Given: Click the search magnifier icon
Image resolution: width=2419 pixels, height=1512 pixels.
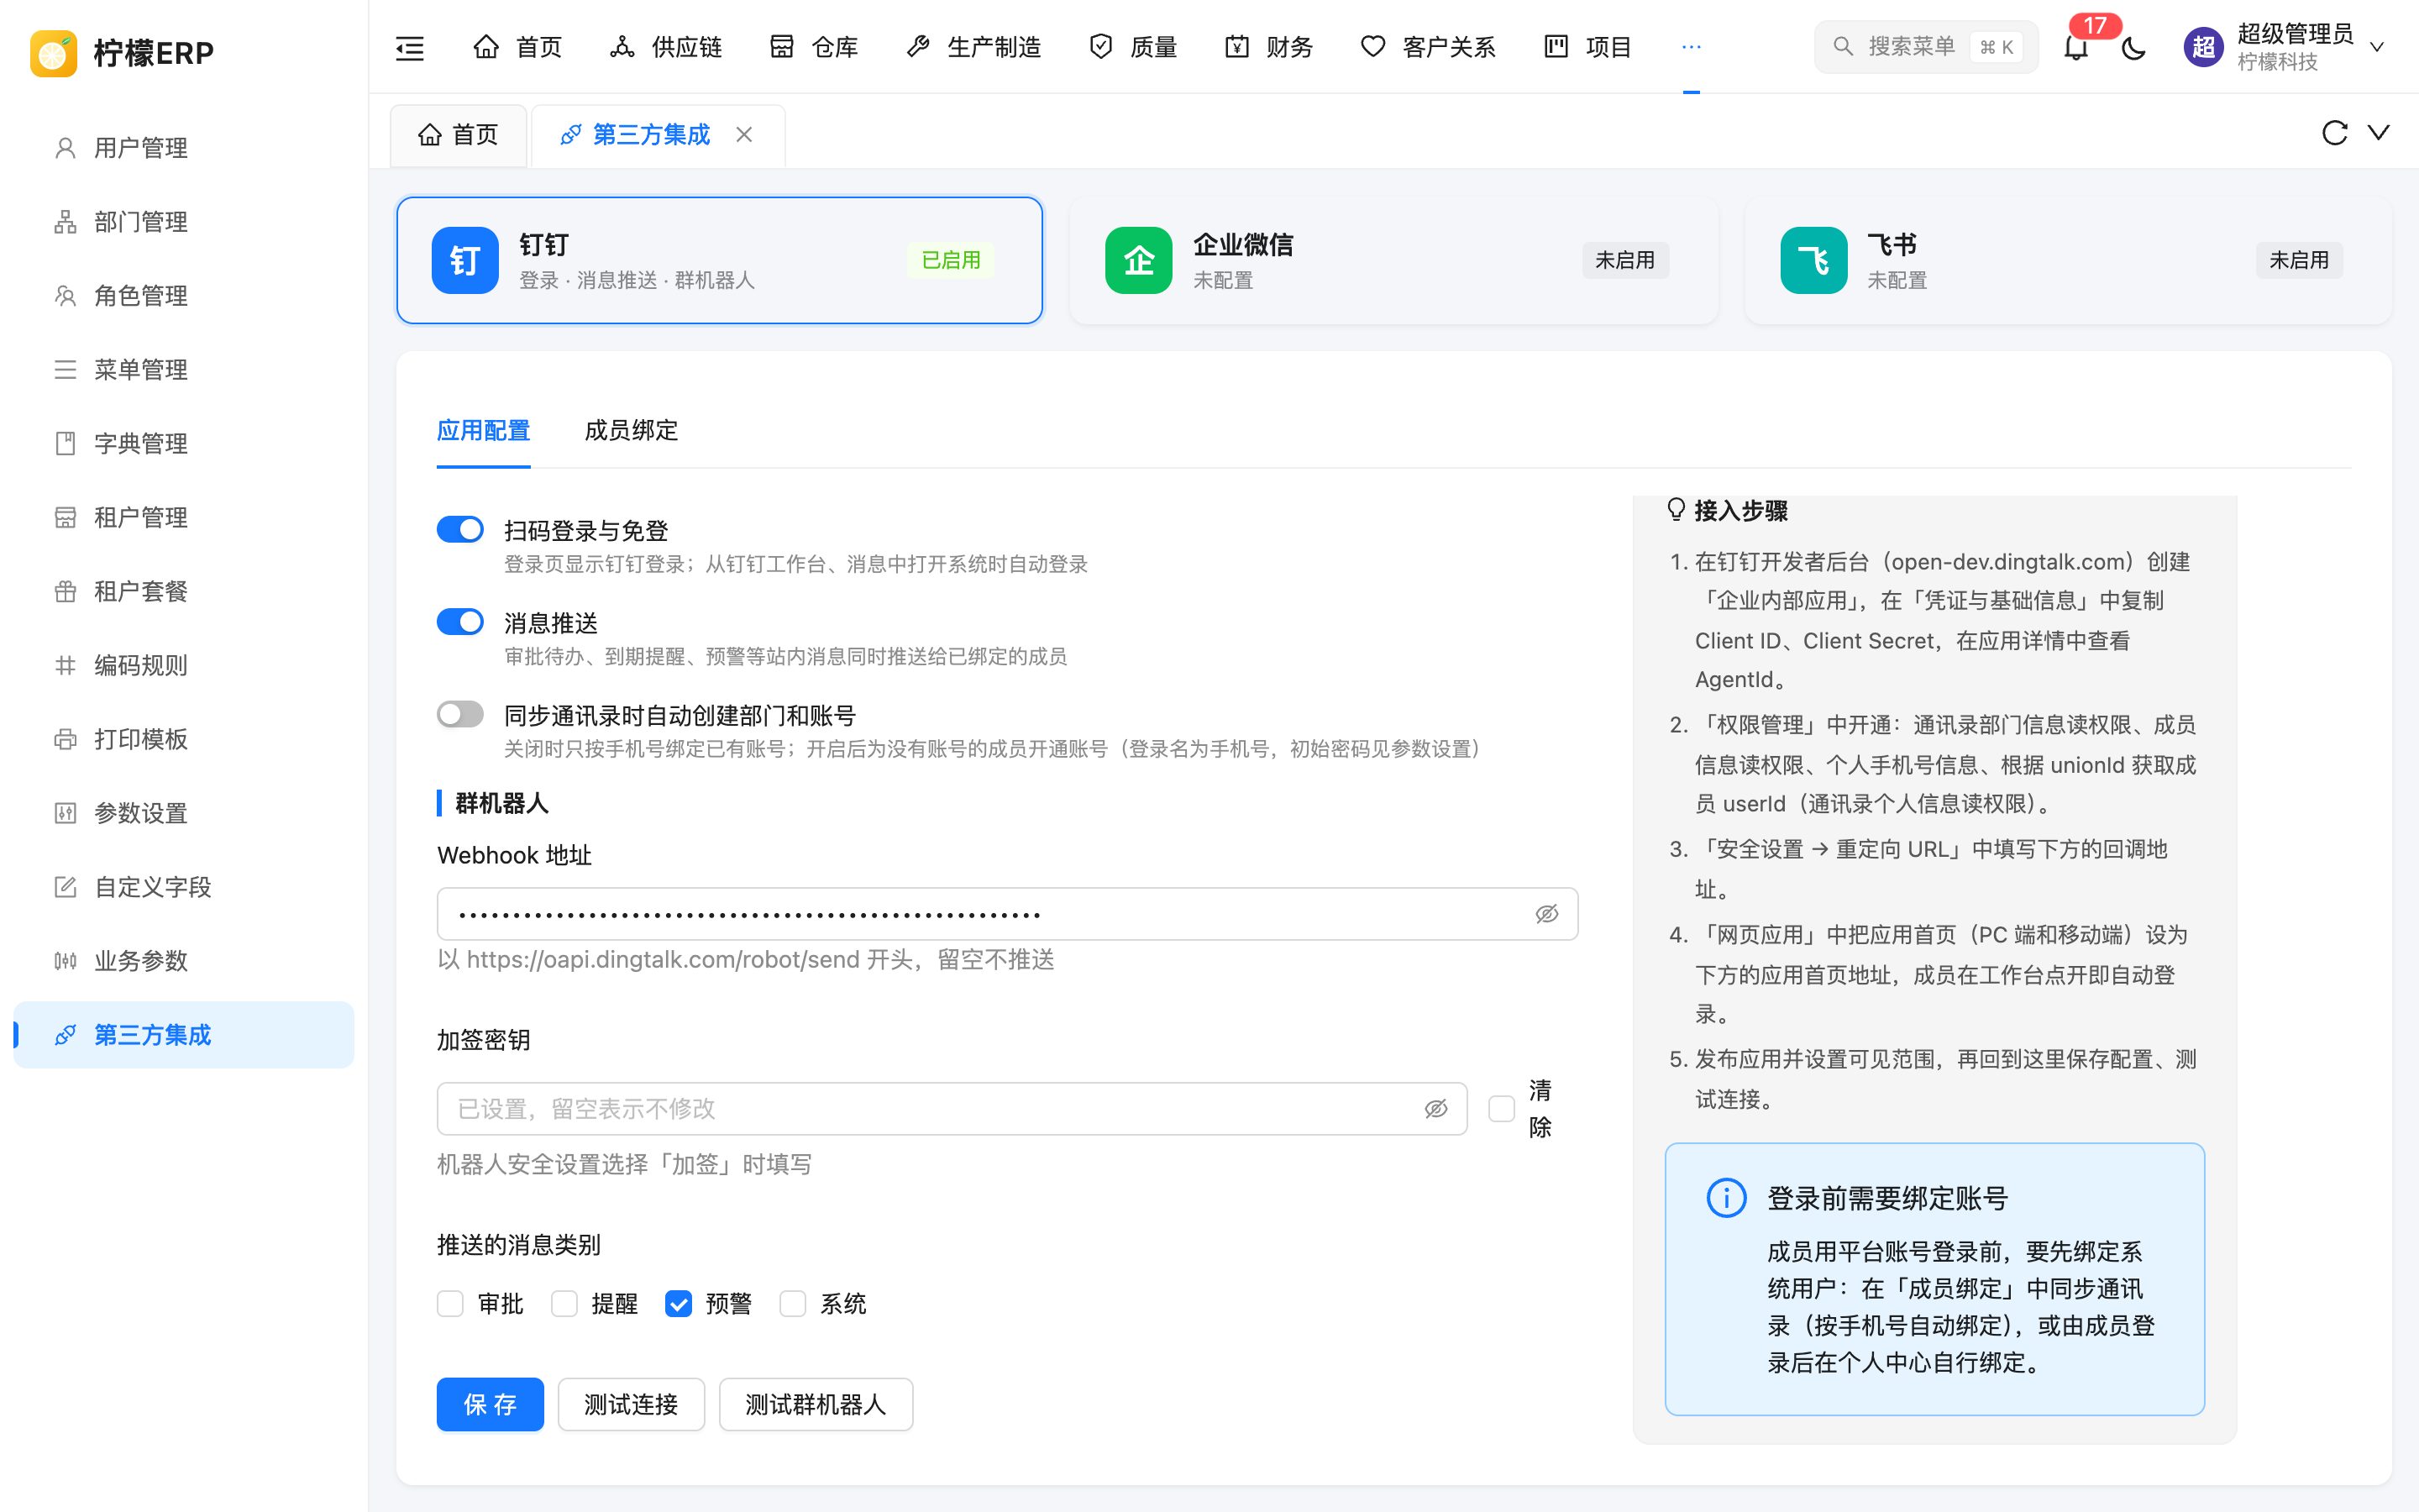Looking at the screenshot, I should tap(1844, 46).
